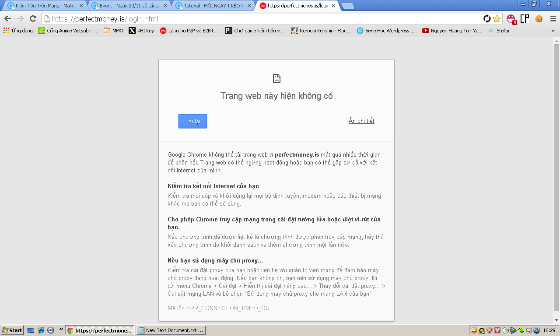The width and height of the screenshot is (560, 336).
Task: Launch Internet Explorer from quick launch
Action: tap(41, 330)
